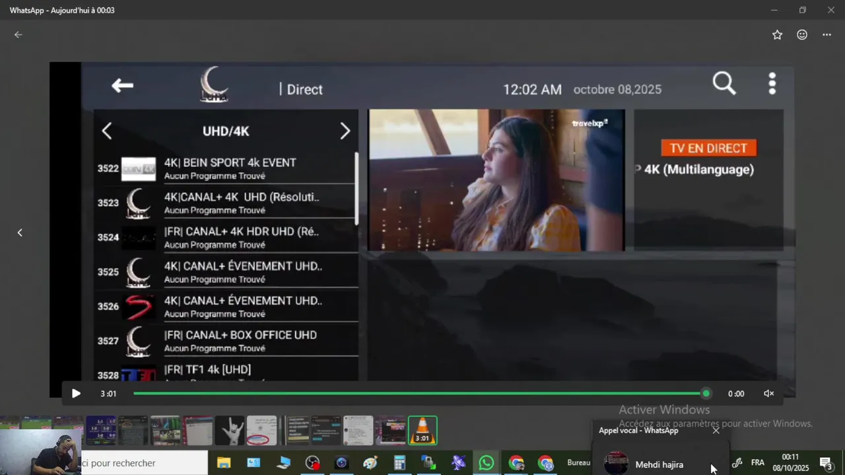The width and height of the screenshot is (845, 475).
Task: Open search in the IPTV app
Action: [x=724, y=84]
